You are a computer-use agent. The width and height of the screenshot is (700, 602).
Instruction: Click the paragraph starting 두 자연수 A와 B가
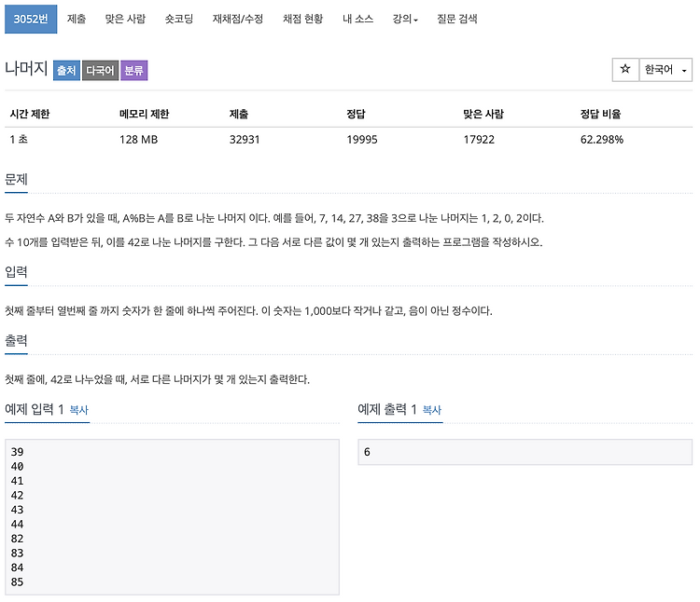274,218
